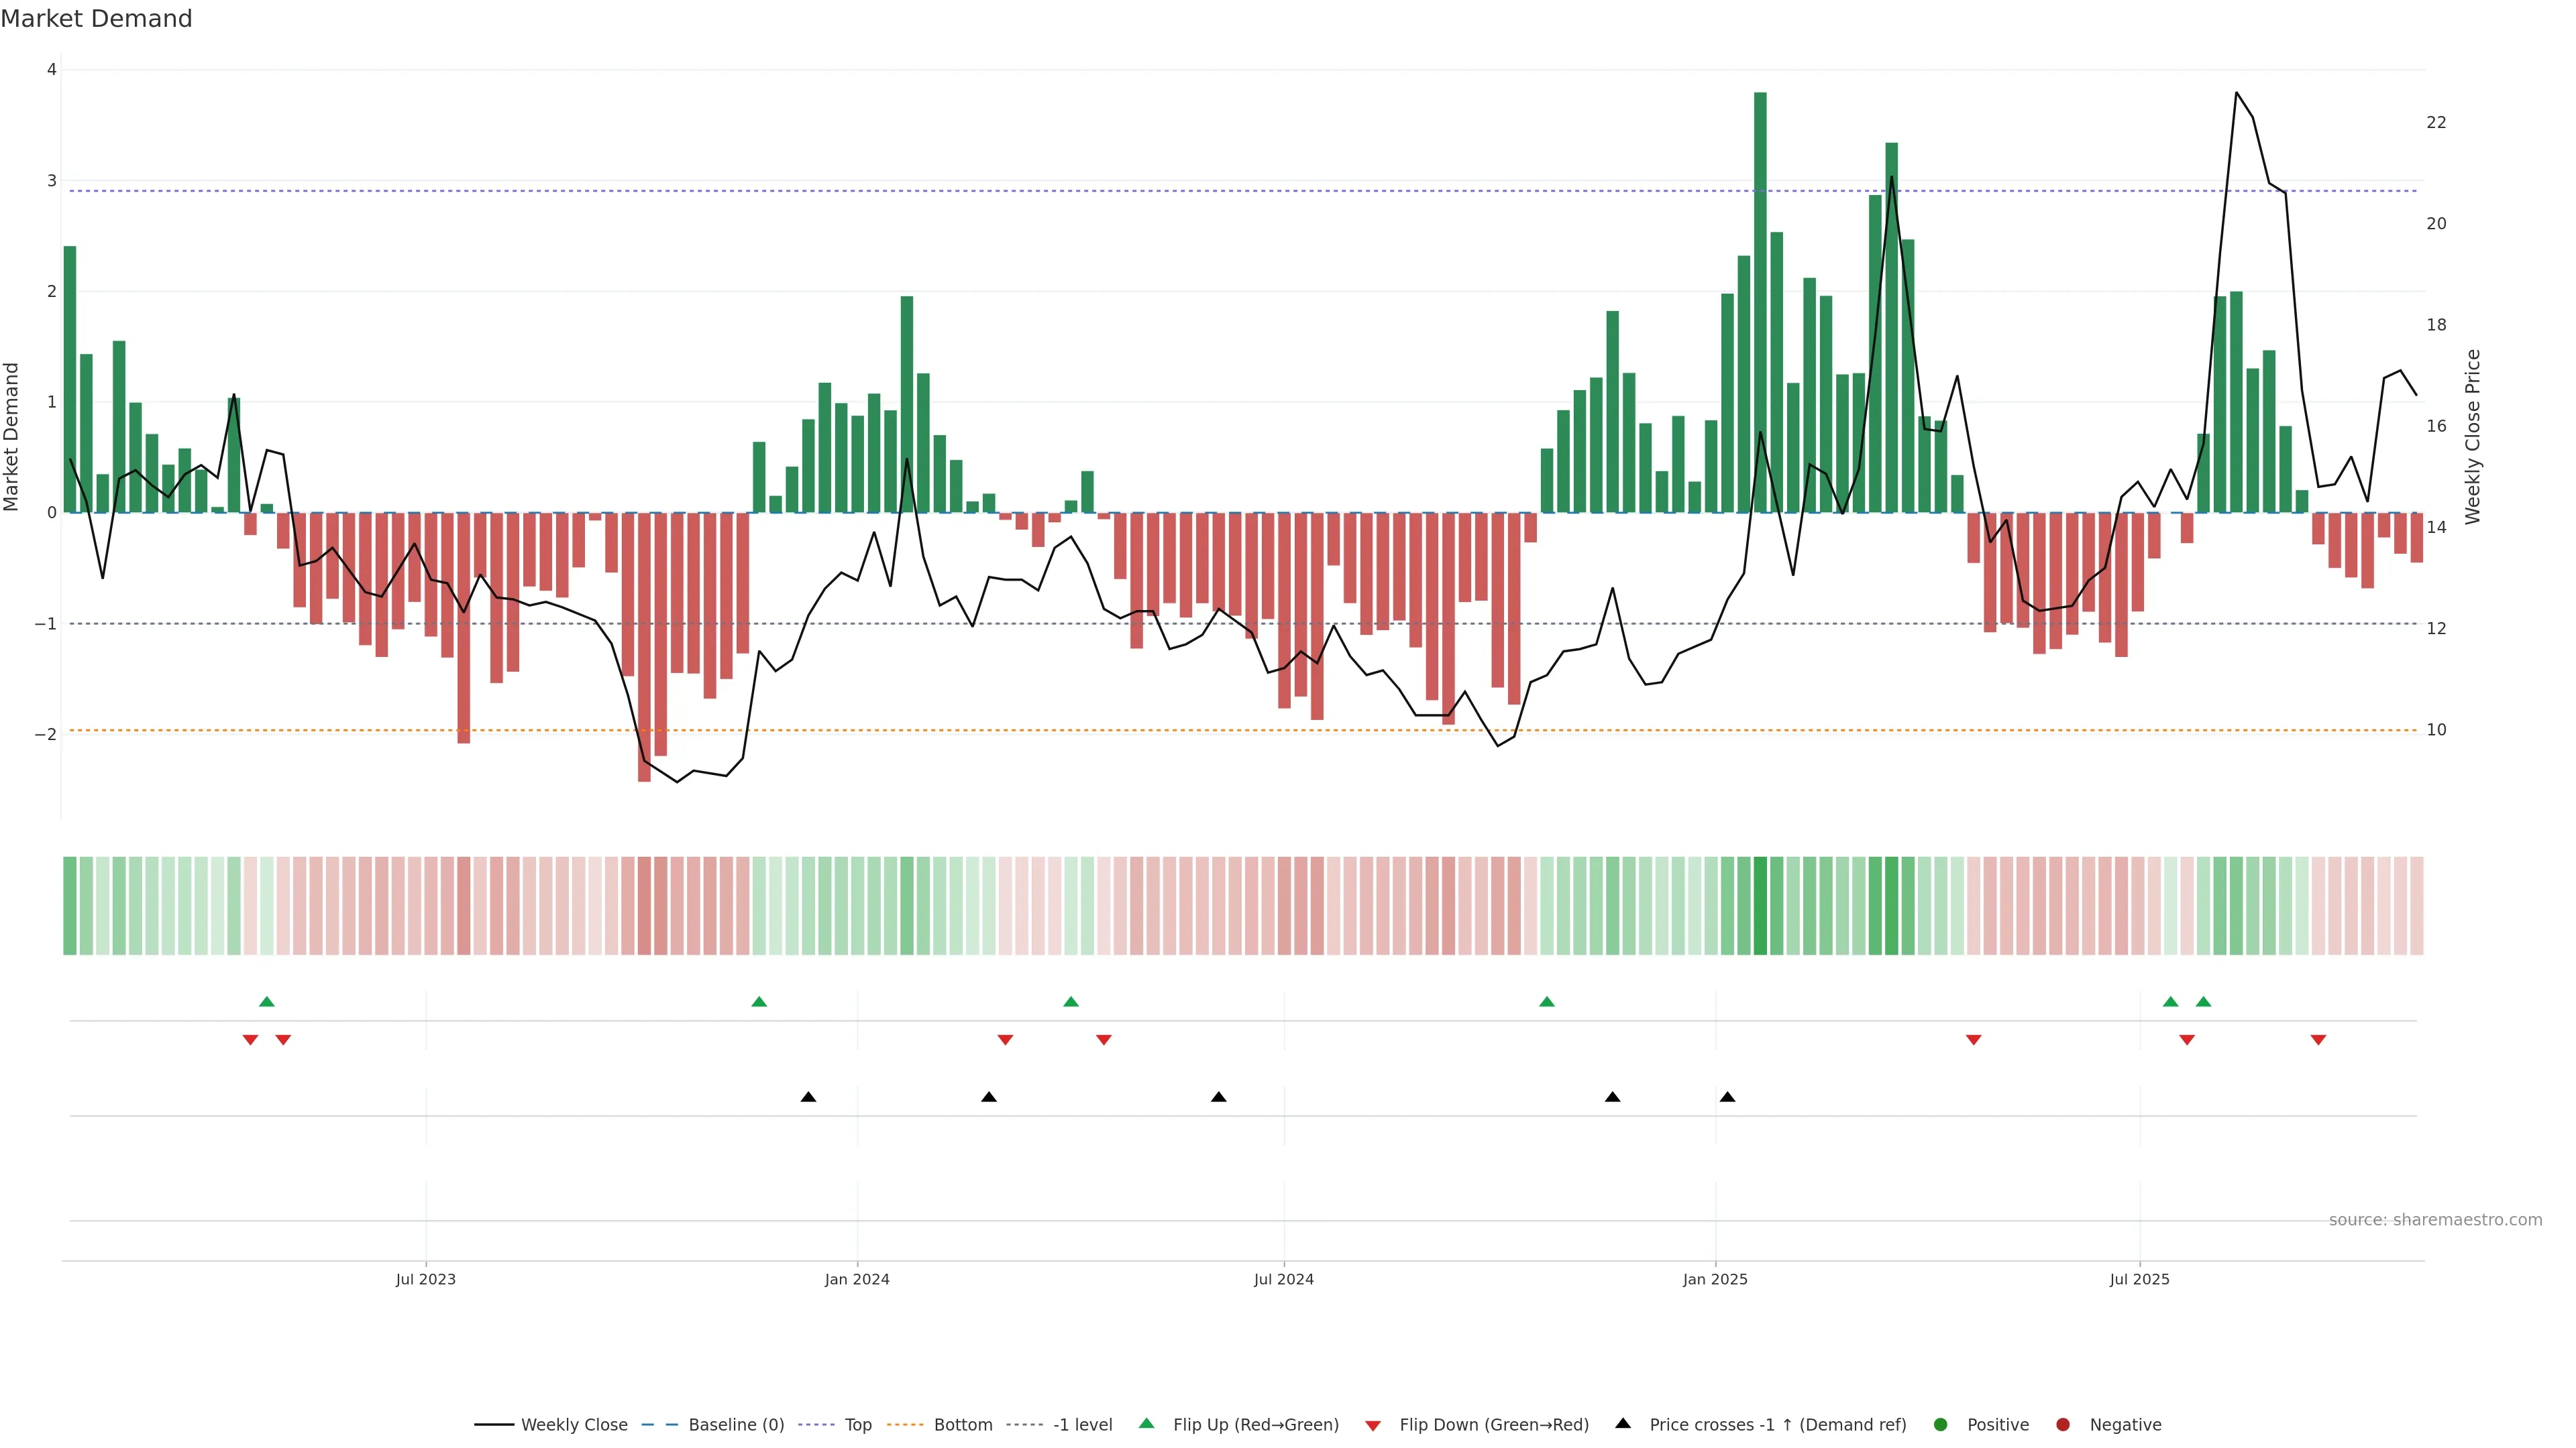Click the Jul 2025 x-axis label
The image size is (2576, 1448).
[2139, 1280]
